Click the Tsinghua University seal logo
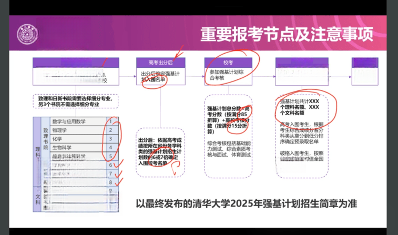The image size is (398, 235). pyautogui.click(x=27, y=34)
